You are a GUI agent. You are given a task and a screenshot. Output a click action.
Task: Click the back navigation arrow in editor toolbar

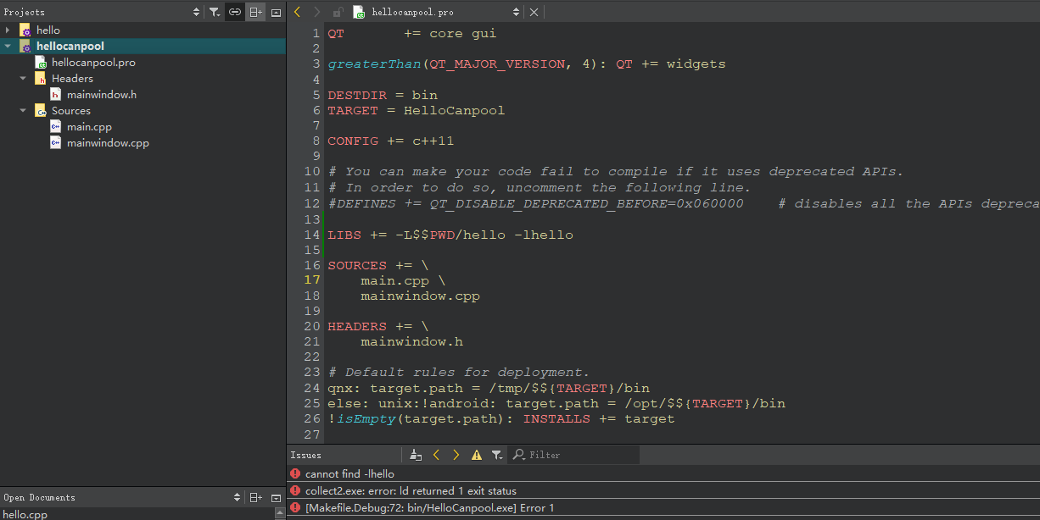295,12
